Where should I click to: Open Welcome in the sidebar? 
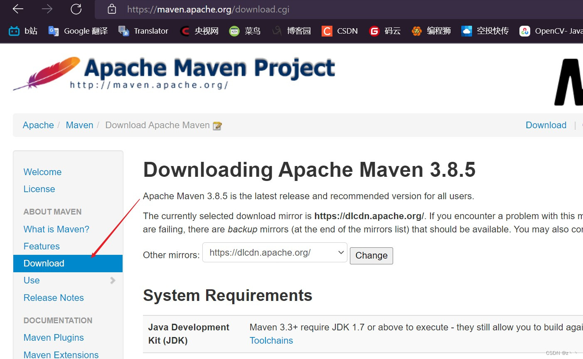pyautogui.click(x=42, y=172)
